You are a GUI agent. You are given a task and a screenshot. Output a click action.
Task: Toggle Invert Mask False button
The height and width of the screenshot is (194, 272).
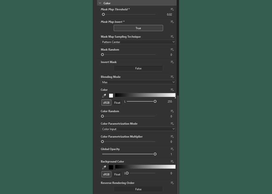coord(138,68)
